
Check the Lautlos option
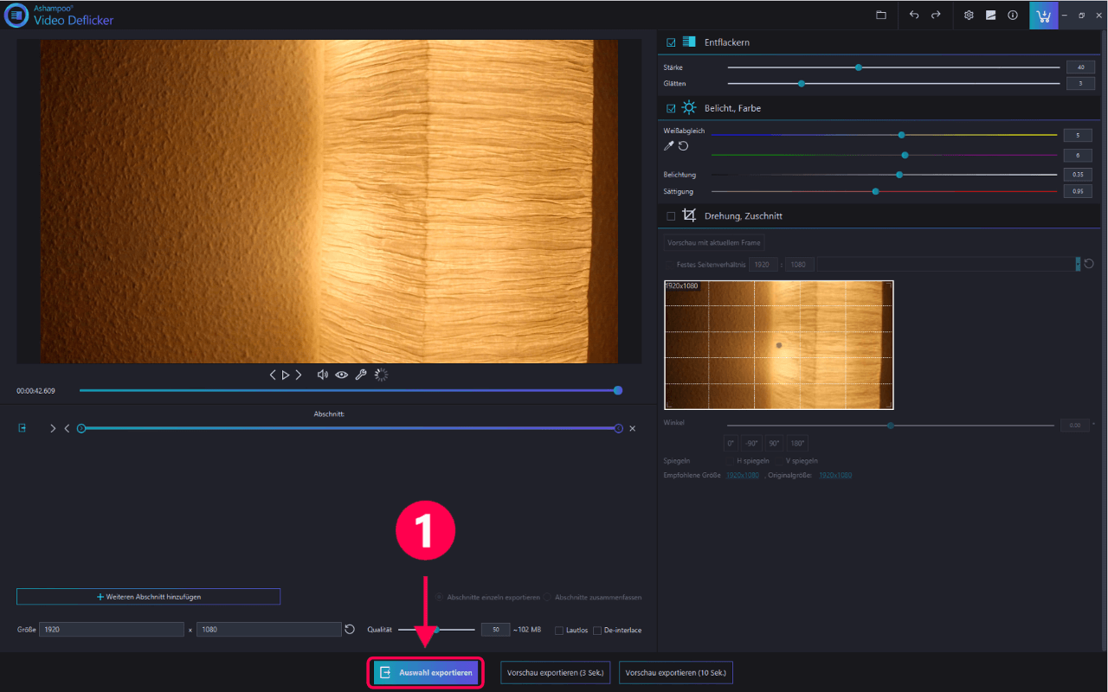(x=559, y=630)
